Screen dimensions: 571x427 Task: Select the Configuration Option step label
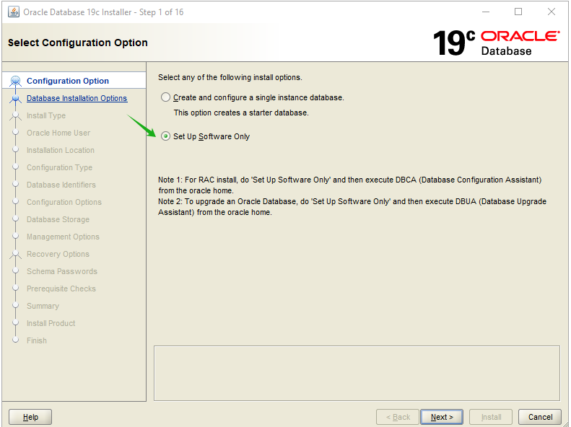[68, 81]
